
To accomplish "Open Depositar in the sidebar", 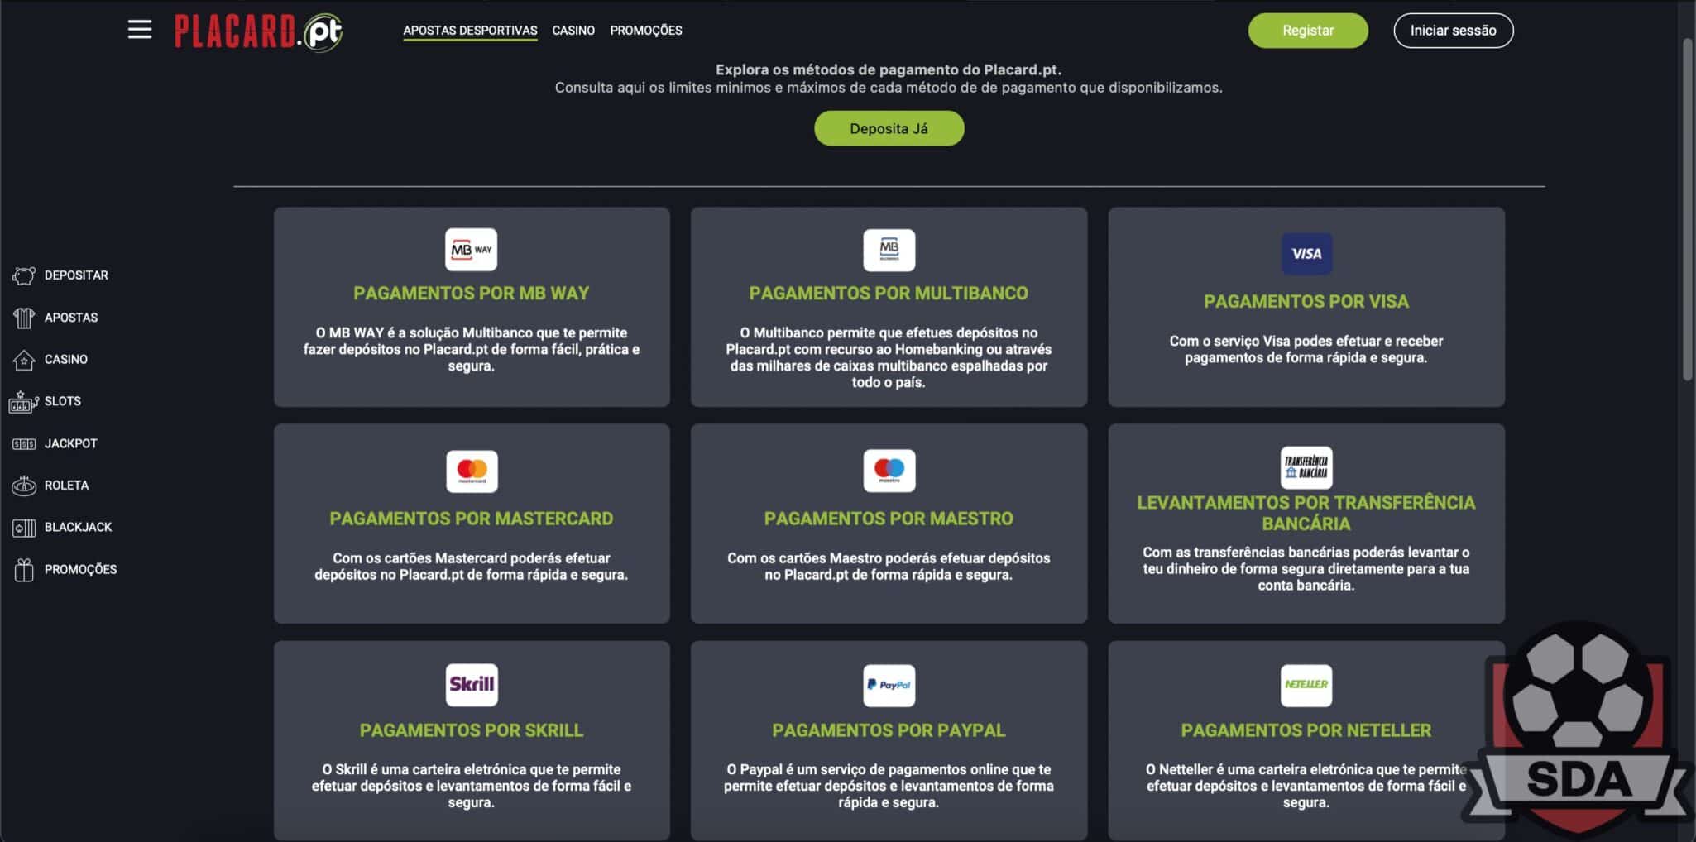I will 75,275.
